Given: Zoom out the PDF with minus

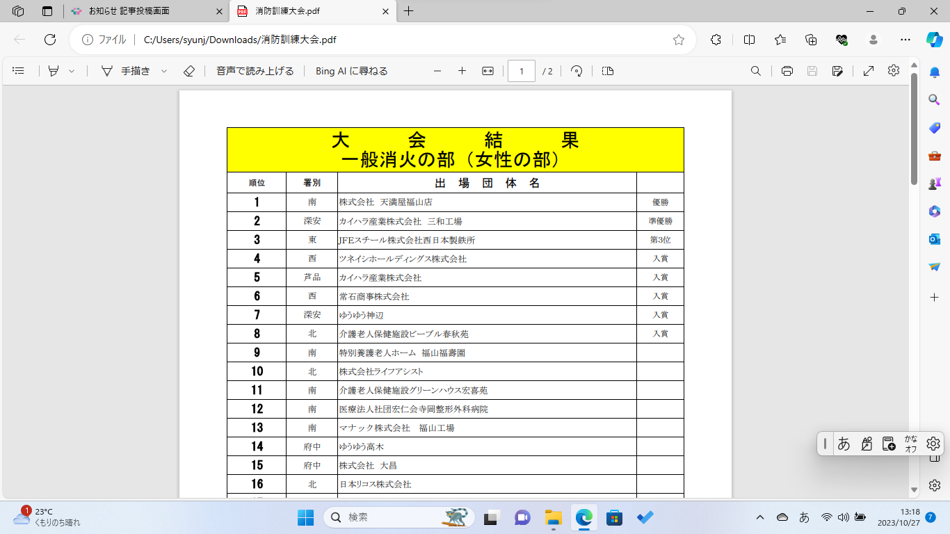Looking at the screenshot, I should (437, 71).
